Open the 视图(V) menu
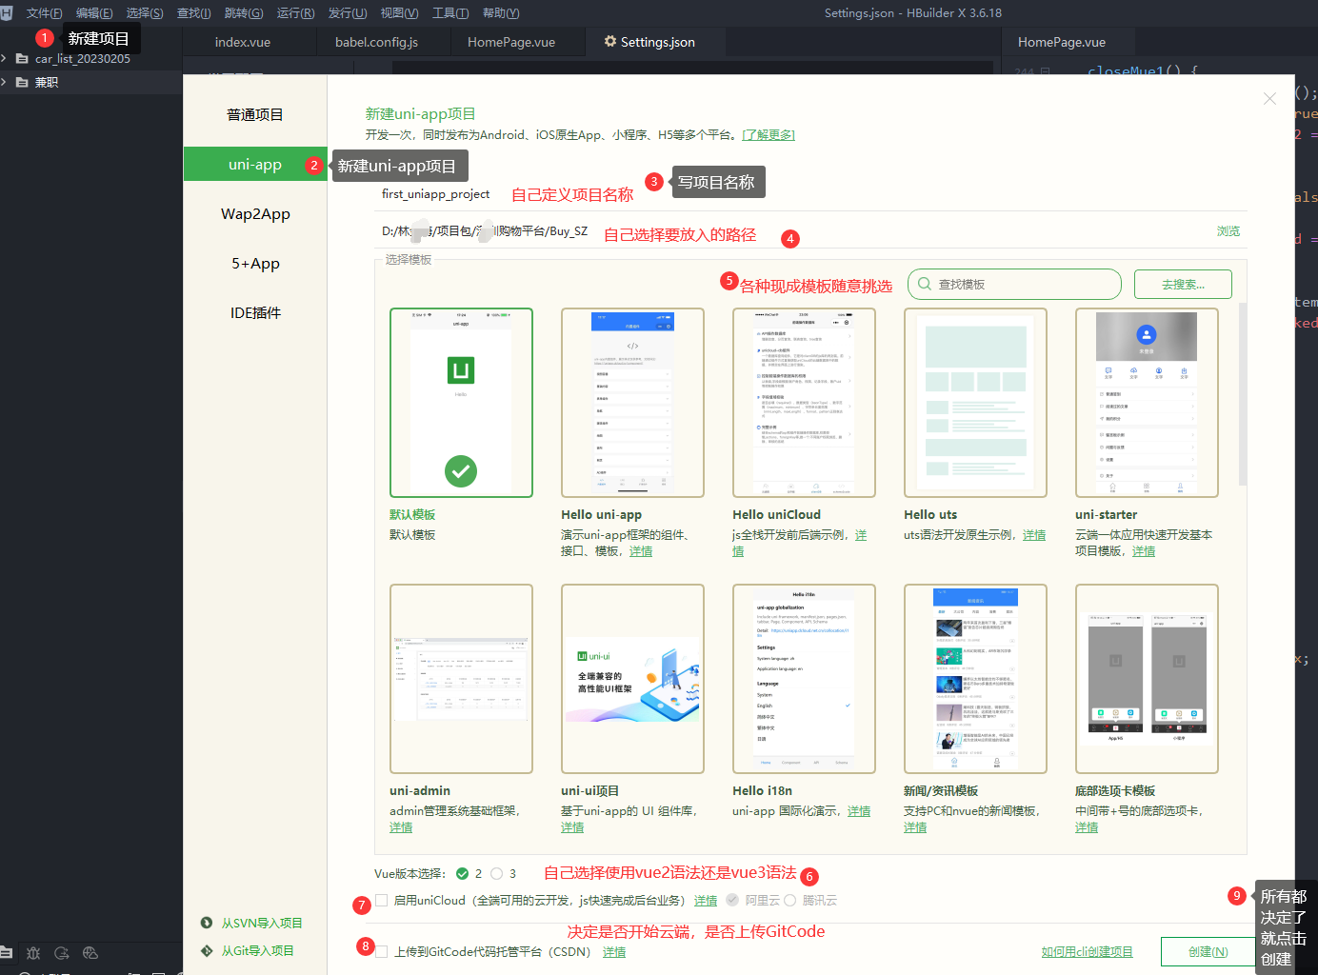This screenshot has height=975, width=1318. click(x=399, y=13)
